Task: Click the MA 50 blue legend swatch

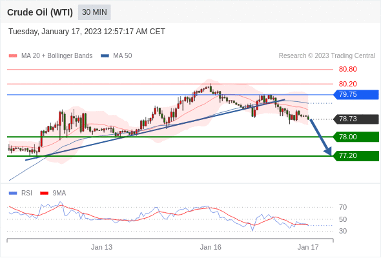Action: (105, 56)
